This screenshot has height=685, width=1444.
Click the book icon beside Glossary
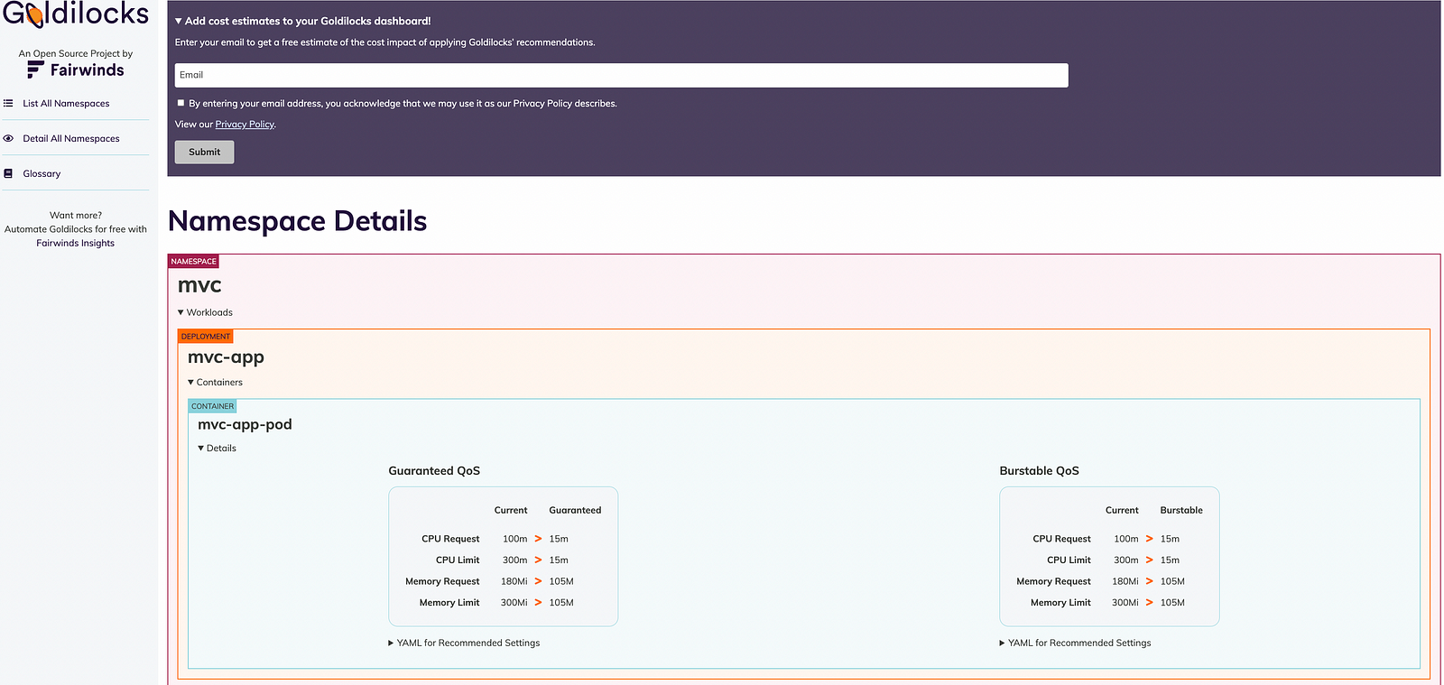8,174
